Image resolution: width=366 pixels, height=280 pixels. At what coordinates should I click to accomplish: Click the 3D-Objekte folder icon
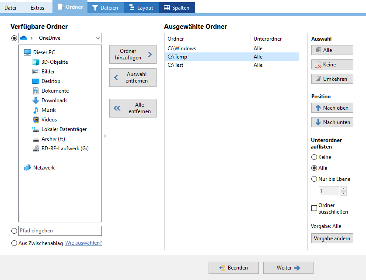(x=36, y=62)
